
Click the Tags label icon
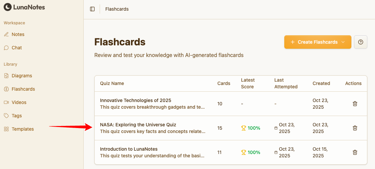(x=6, y=116)
